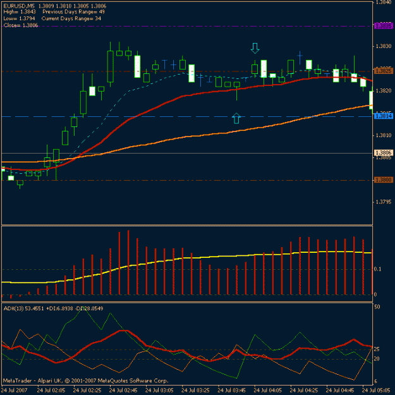Click the 50 level on ADX scale
Screen dimensions: 395x395
coord(377,307)
